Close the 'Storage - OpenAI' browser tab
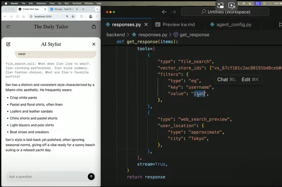The height and width of the screenshot is (187, 282). [x=77, y=9]
